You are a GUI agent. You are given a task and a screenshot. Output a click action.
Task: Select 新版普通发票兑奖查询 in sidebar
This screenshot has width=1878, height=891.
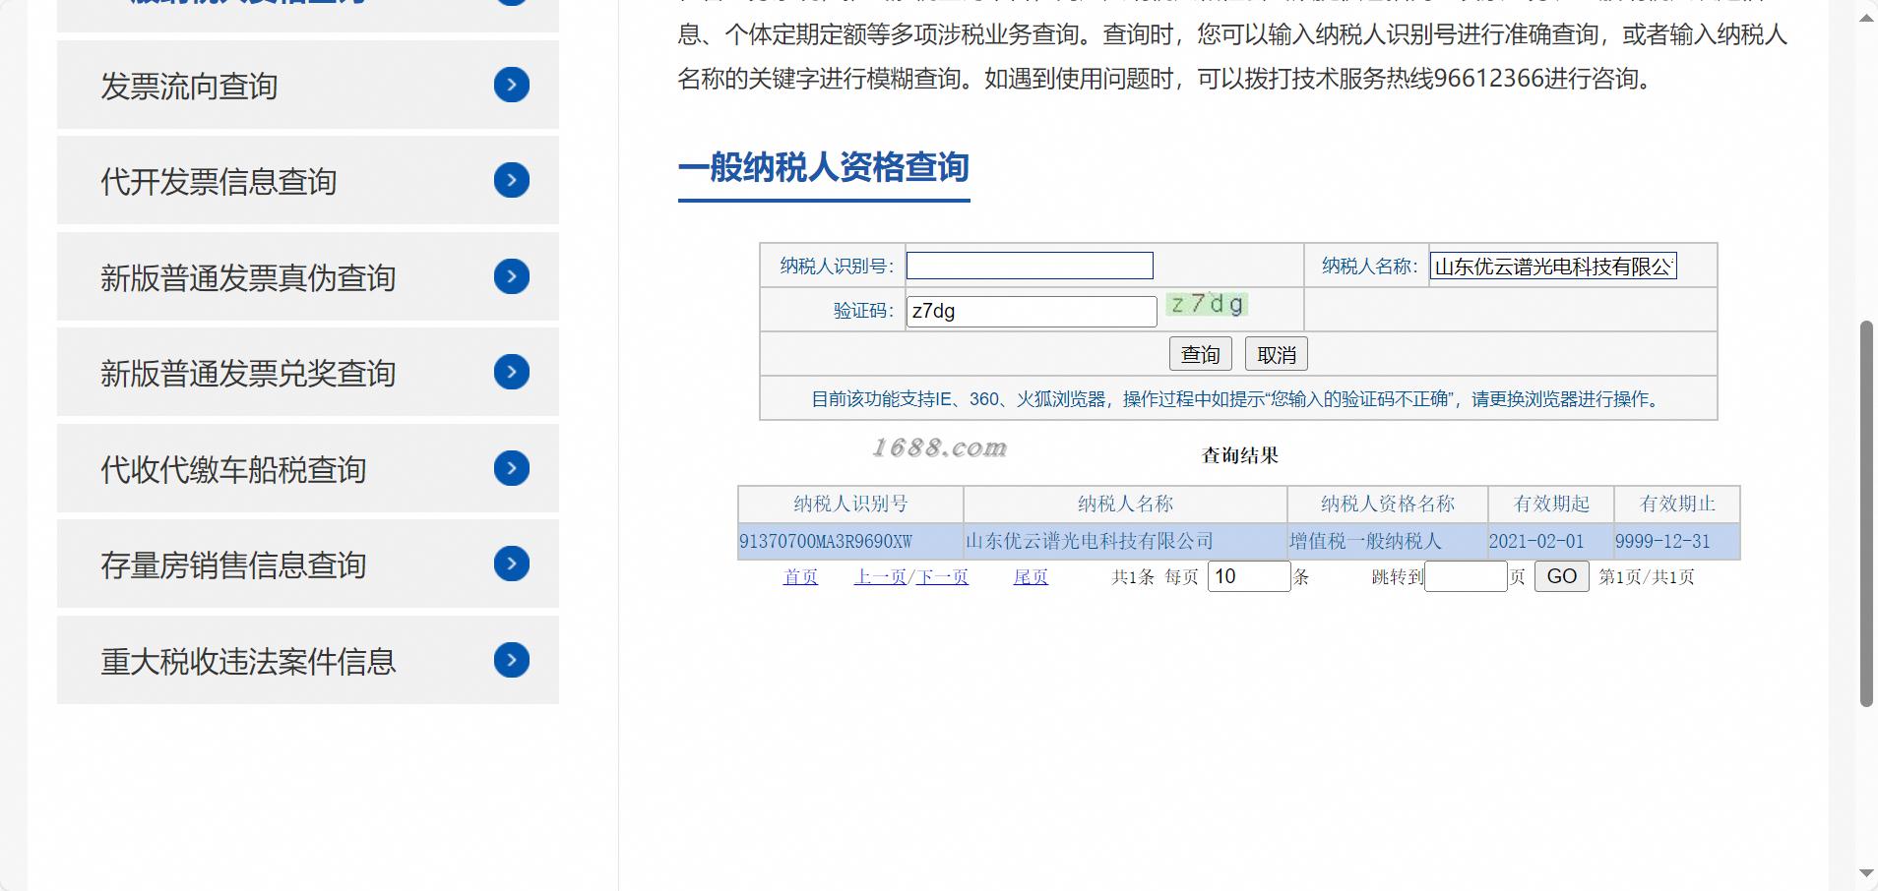pyautogui.click(x=308, y=372)
